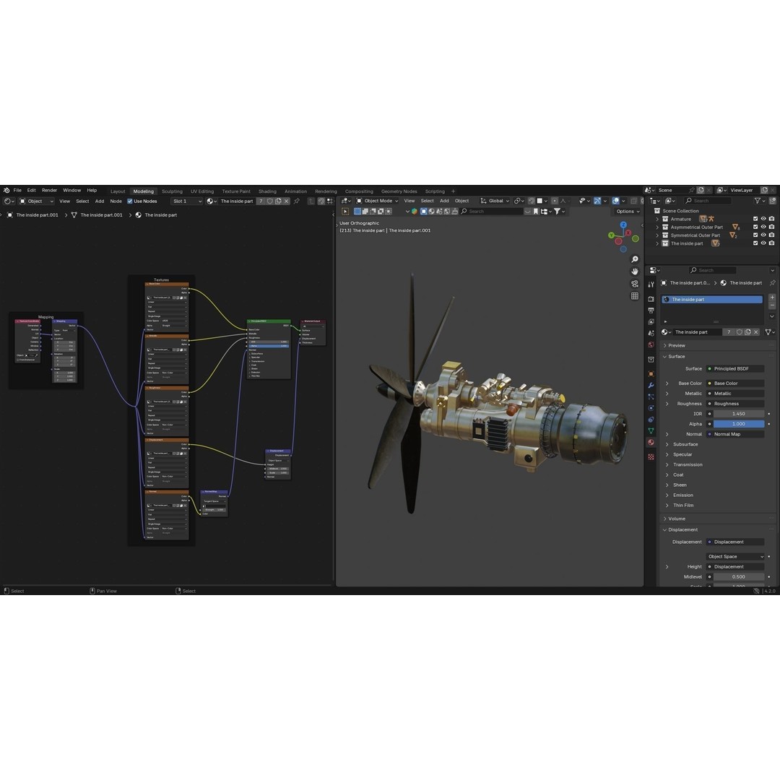Hide the Armature collection with its eye icon
The width and height of the screenshot is (780, 780).
[x=763, y=219]
